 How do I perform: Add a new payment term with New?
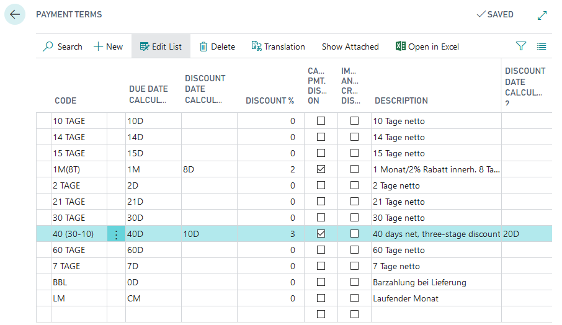point(108,47)
